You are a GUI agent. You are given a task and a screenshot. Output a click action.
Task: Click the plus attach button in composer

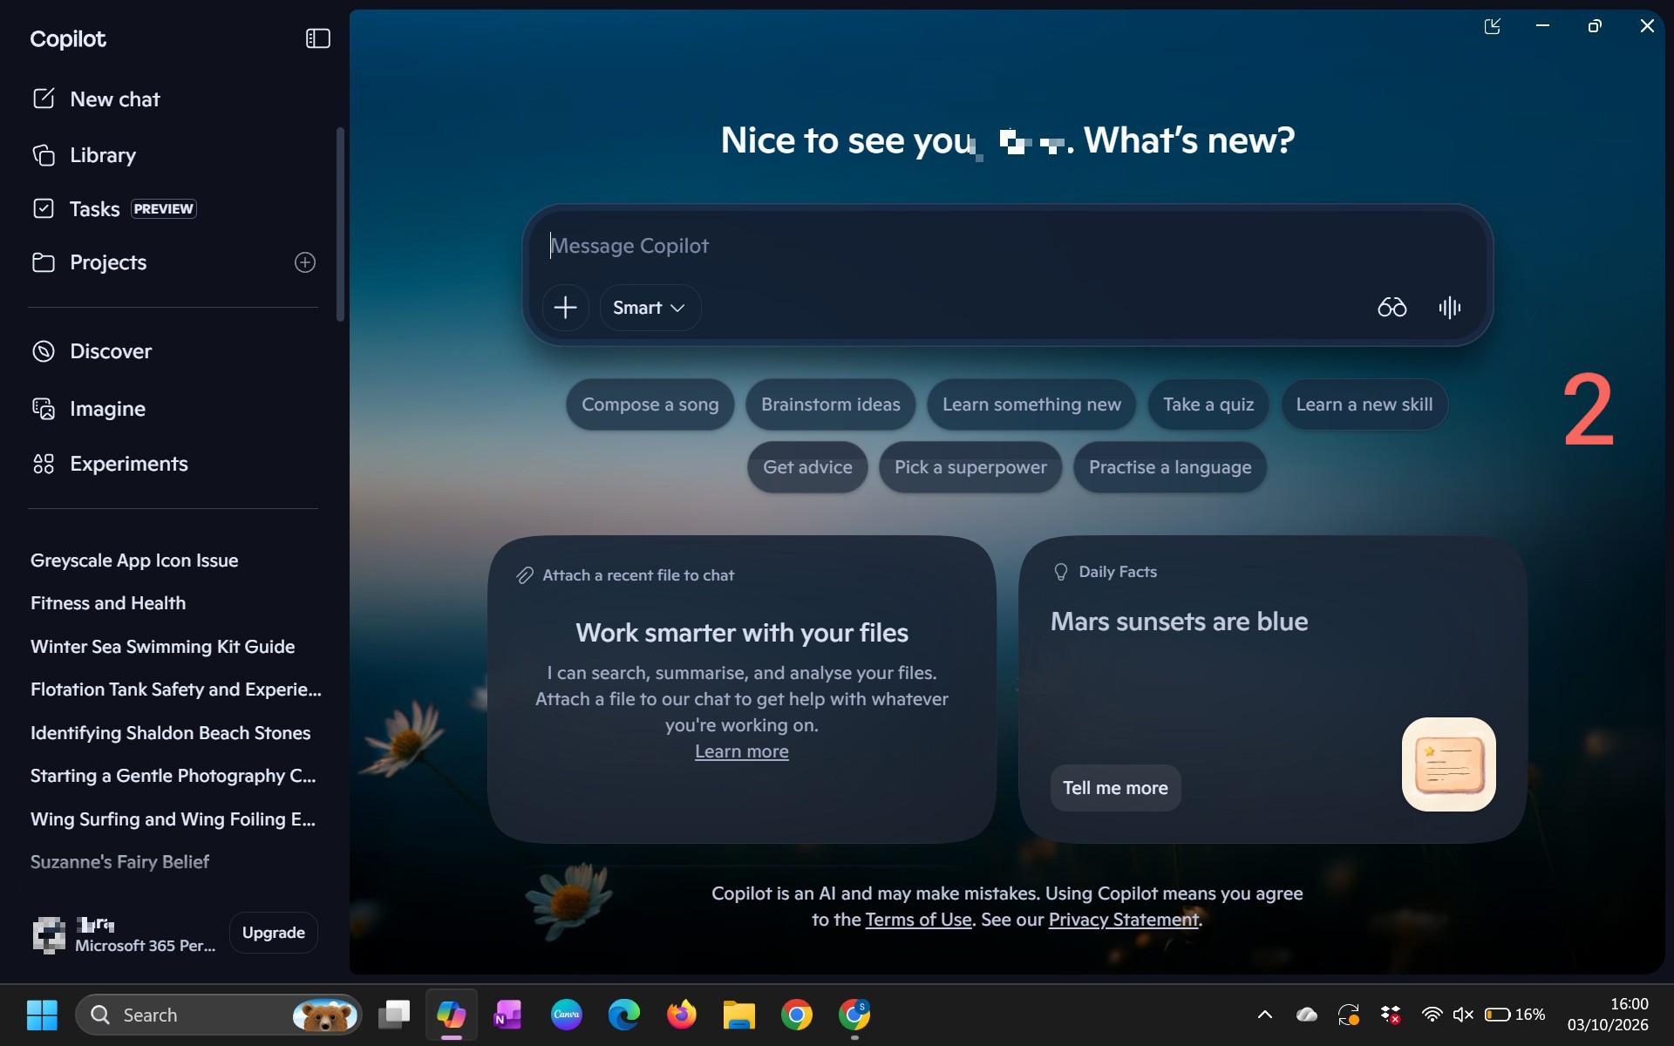(x=565, y=308)
